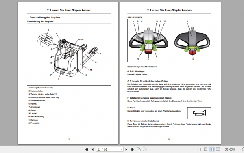Click list item '9. Lastrad'
Screen dimensions: 244x153
33,113
